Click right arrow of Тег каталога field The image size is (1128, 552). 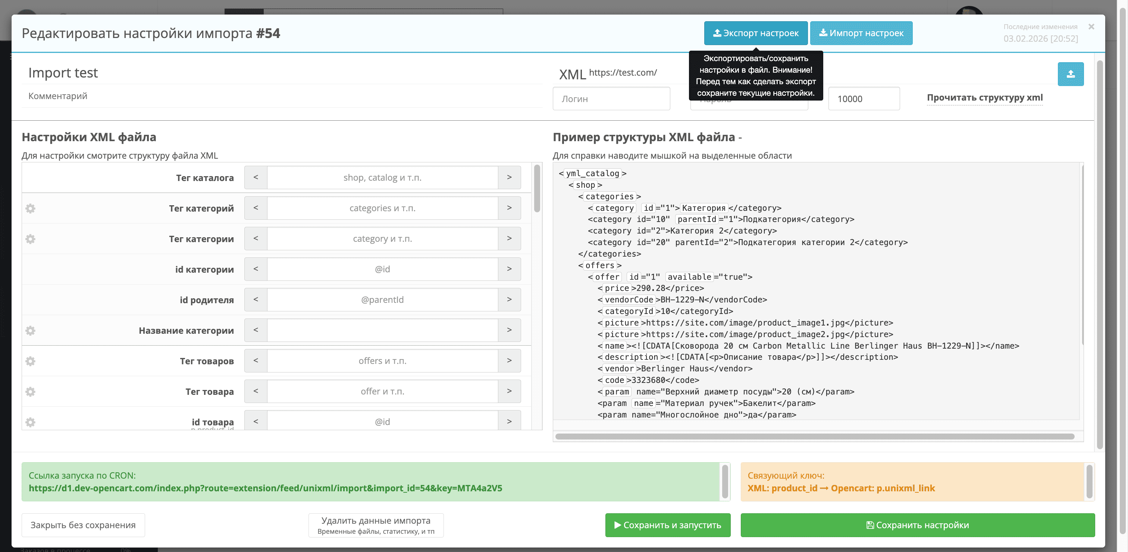[509, 177]
